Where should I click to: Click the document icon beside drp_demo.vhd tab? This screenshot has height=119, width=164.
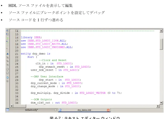click(60, 110)
